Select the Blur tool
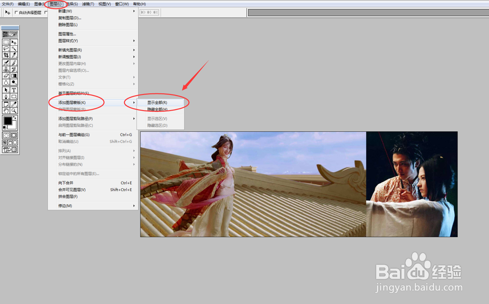 point(6,82)
